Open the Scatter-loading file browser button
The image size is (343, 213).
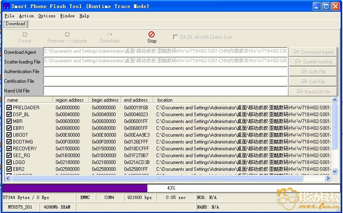coord(313,61)
